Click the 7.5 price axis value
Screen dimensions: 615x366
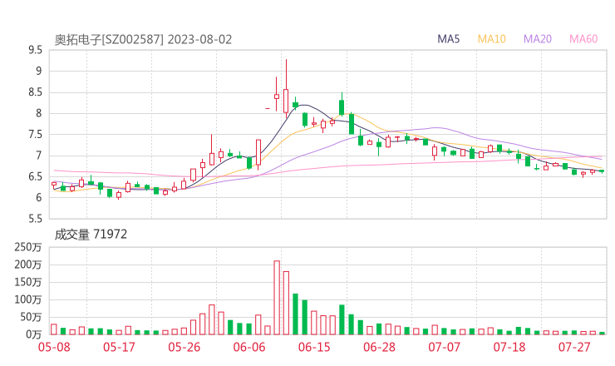35,135
